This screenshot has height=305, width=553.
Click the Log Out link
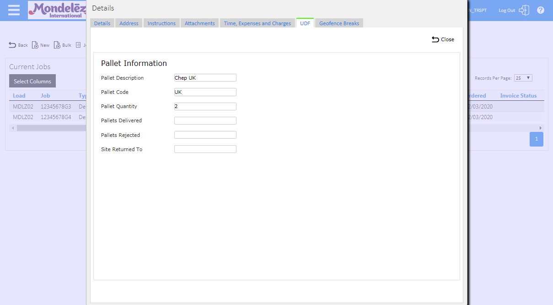click(507, 10)
